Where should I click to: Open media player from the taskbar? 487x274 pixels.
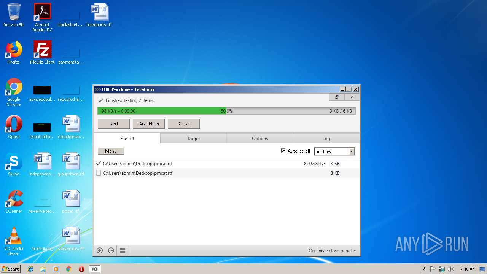pyautogui.click(x=56, y=269)
